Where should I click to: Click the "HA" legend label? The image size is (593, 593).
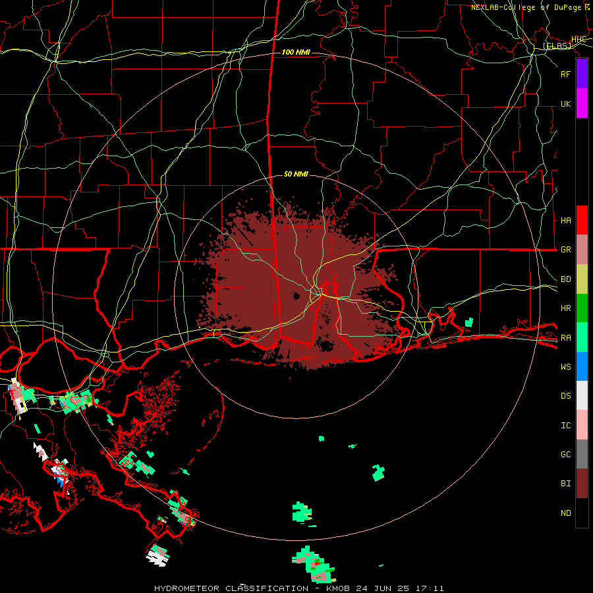click(x=565, y=220)
